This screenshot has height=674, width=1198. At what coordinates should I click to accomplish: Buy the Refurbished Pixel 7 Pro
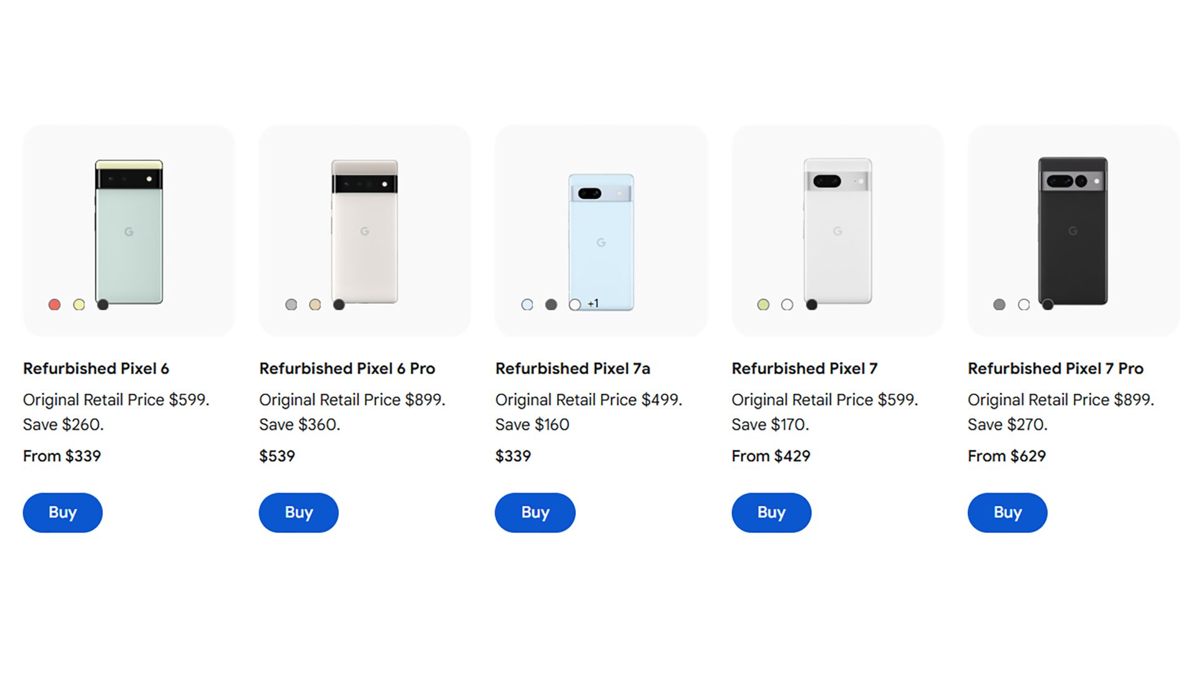coord(1008,512)
